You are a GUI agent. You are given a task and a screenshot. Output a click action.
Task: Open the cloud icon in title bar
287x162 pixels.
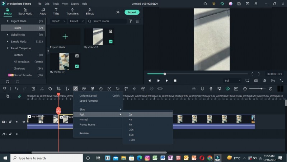pyautogui.click(x=205, y=4)
